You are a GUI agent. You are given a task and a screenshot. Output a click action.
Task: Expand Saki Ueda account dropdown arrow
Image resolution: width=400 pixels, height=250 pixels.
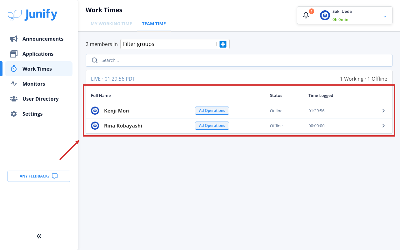385,16
